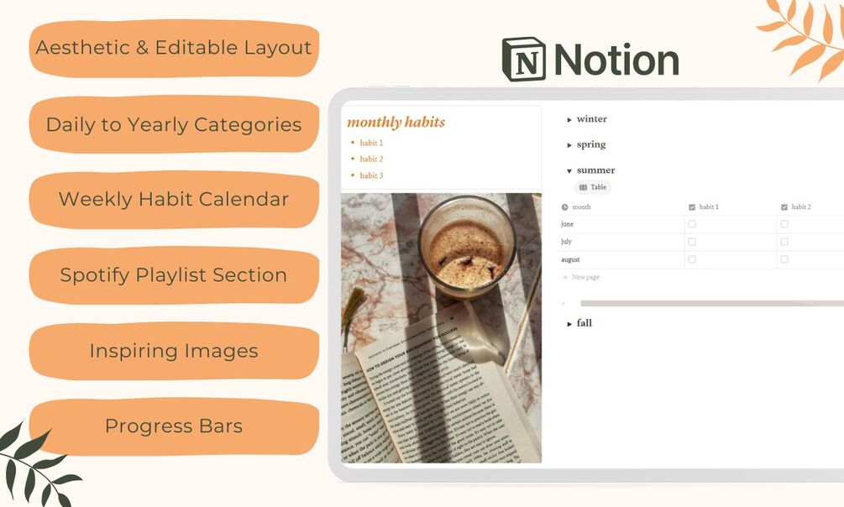Click the winter toggle label
Image resolution: width=844 pixels, height=507 pixels.
click(x=591, y=119)
